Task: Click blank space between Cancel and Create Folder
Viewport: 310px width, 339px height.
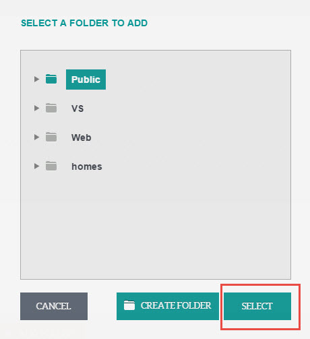Action: [x=102, y=306]
